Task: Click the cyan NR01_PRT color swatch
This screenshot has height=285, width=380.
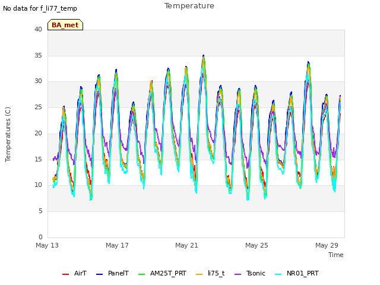Action: click(278, 274)
